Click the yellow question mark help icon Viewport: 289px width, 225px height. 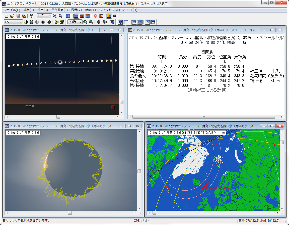(32, 16)
